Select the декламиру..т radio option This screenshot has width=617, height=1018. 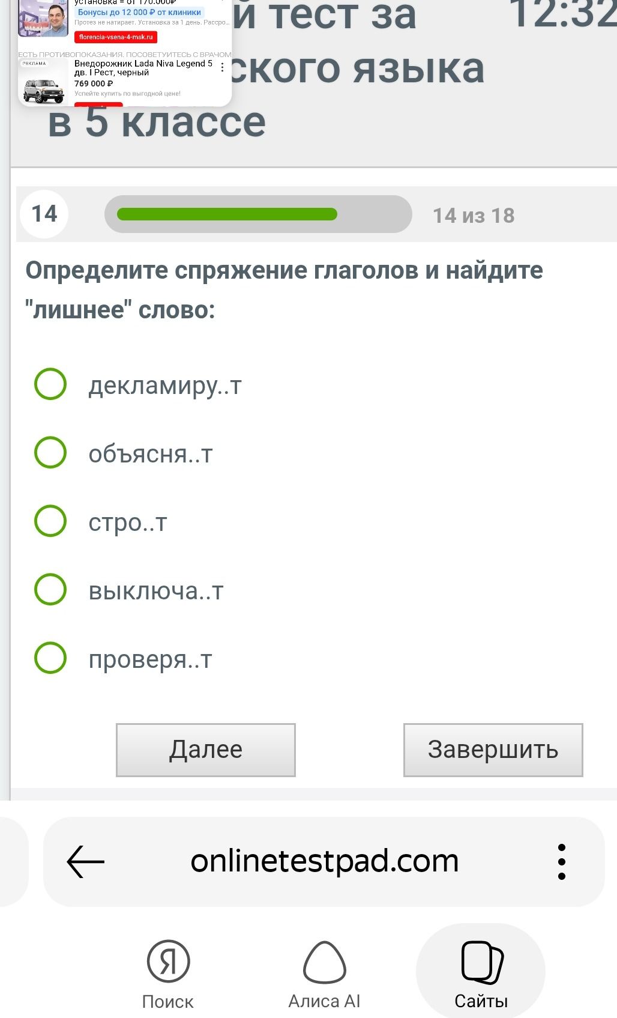50,384
